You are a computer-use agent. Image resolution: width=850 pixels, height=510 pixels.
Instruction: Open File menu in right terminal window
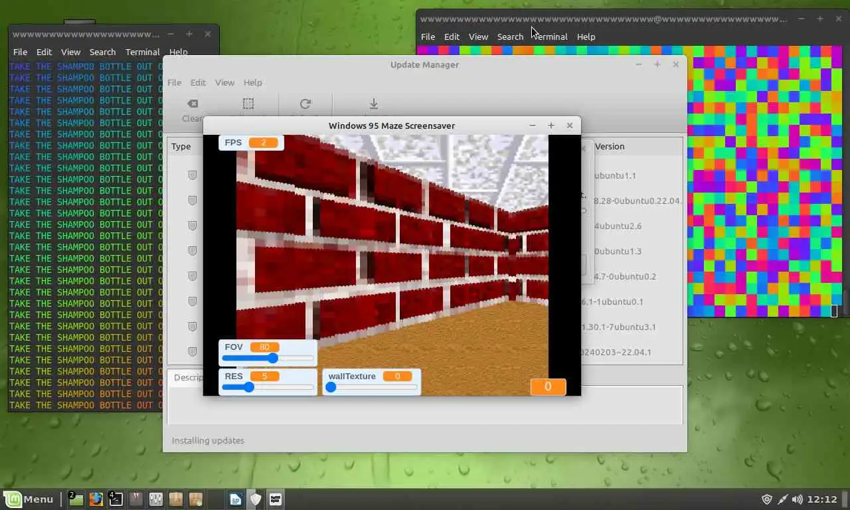coord(428,37)
